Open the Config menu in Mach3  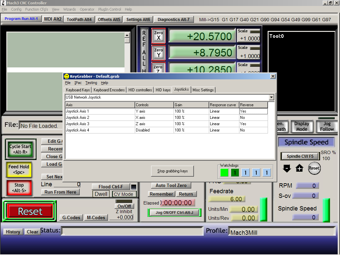coord(16,9)
